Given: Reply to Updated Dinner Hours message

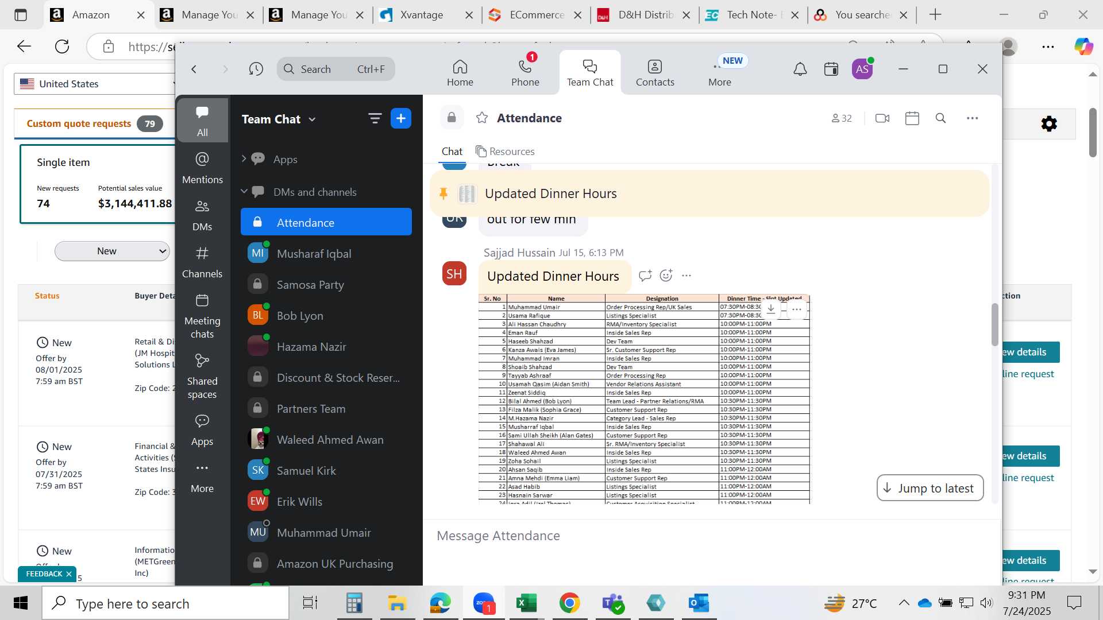Looking at the screenshot, I should click(x=645, y=276).
